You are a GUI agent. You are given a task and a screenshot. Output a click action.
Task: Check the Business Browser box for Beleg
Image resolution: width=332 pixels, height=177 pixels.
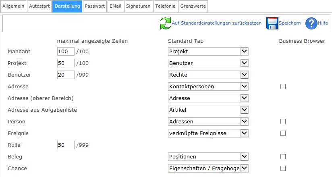click(x=283, y=156)
